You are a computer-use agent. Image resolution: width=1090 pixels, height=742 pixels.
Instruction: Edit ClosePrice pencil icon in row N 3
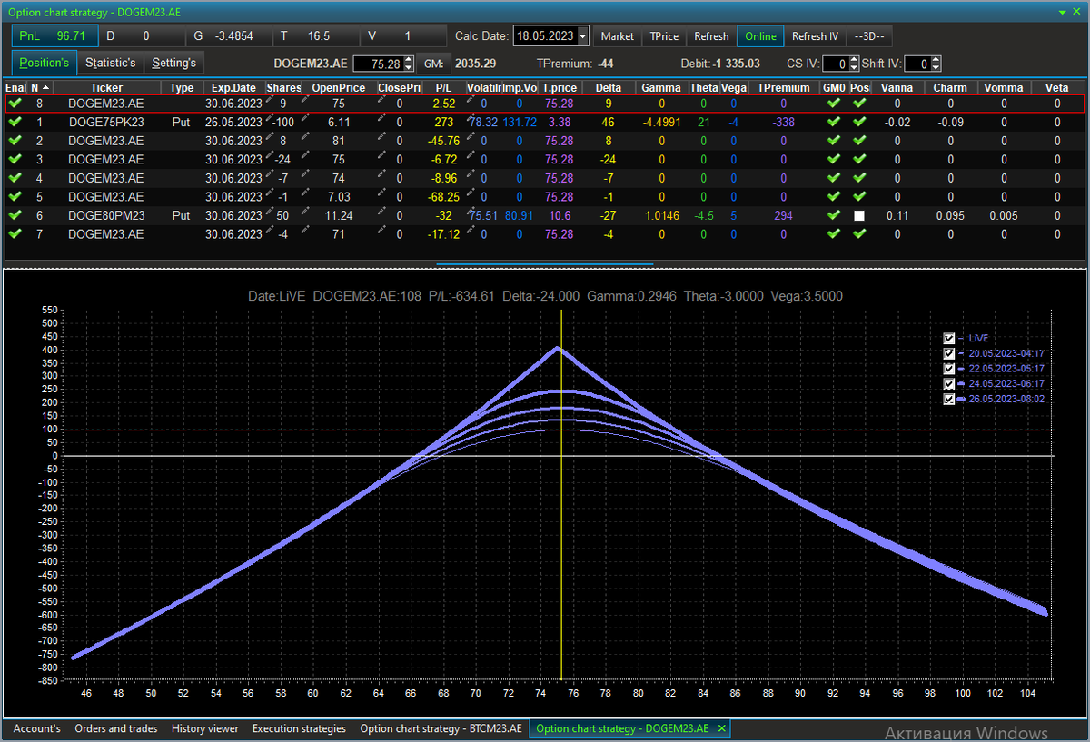[381, 155]
